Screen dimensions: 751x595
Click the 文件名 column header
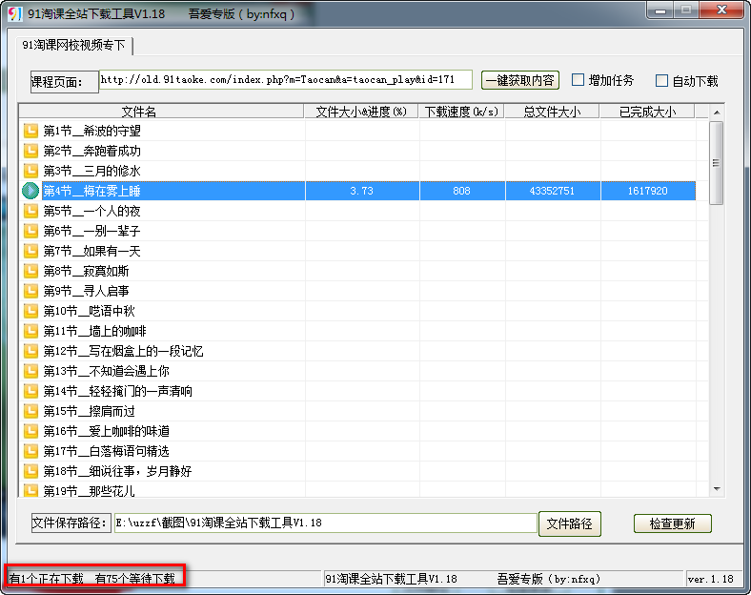coord(161,112)
